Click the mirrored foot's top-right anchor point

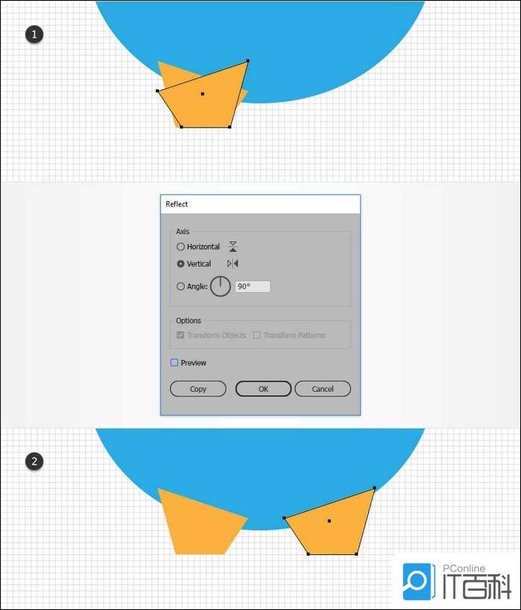[x=375, y=488]
